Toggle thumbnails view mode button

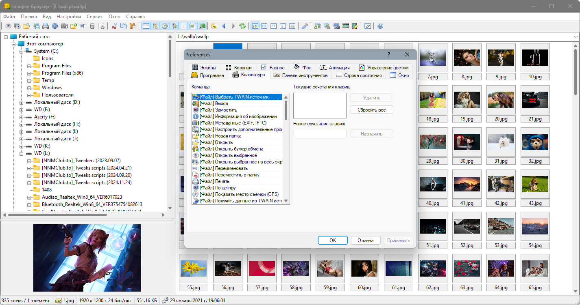(x=255, y=26)
